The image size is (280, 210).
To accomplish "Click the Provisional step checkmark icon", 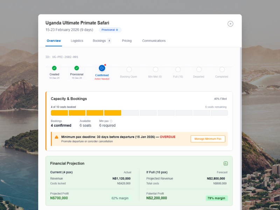I will [x=77, y=69].
